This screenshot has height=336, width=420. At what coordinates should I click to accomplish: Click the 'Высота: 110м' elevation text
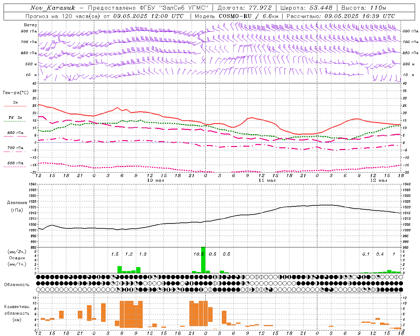point(364,8)
